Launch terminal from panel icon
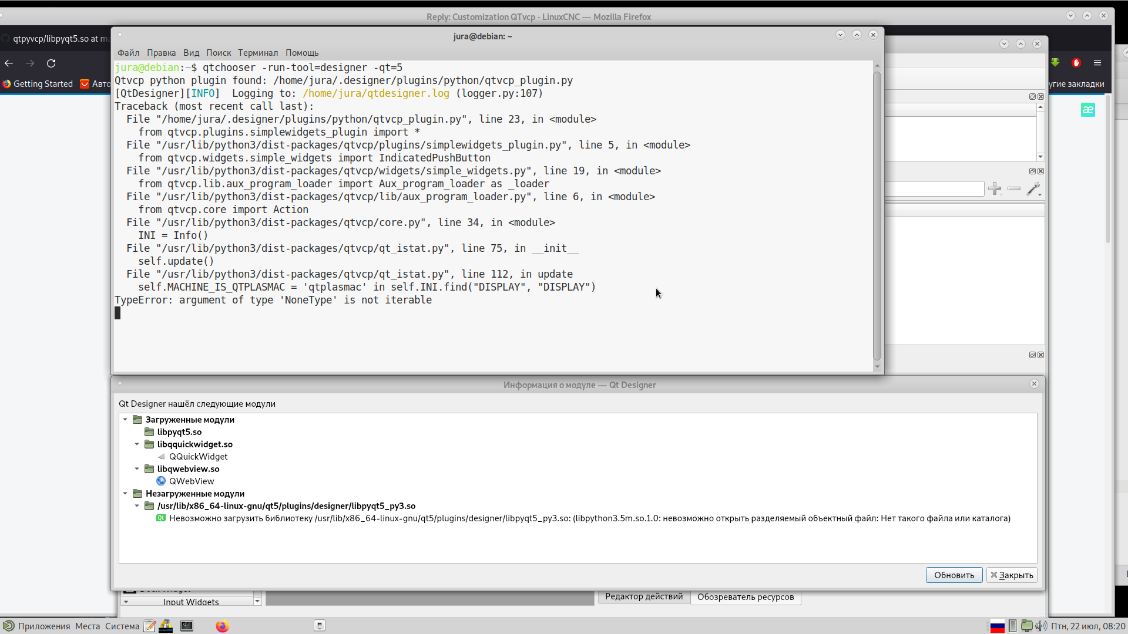Image resolution: width=1128 pixels, height=634 pixels. (187, 626)
